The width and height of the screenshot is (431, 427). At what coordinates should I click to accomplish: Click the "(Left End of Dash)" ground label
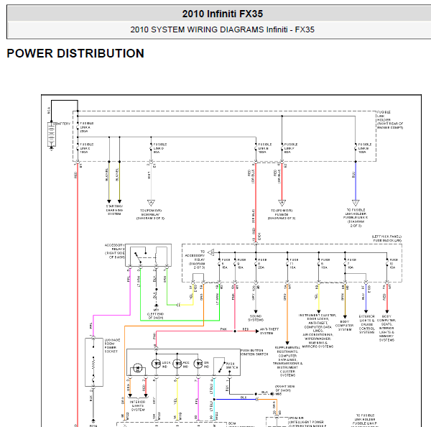point(156,316)
